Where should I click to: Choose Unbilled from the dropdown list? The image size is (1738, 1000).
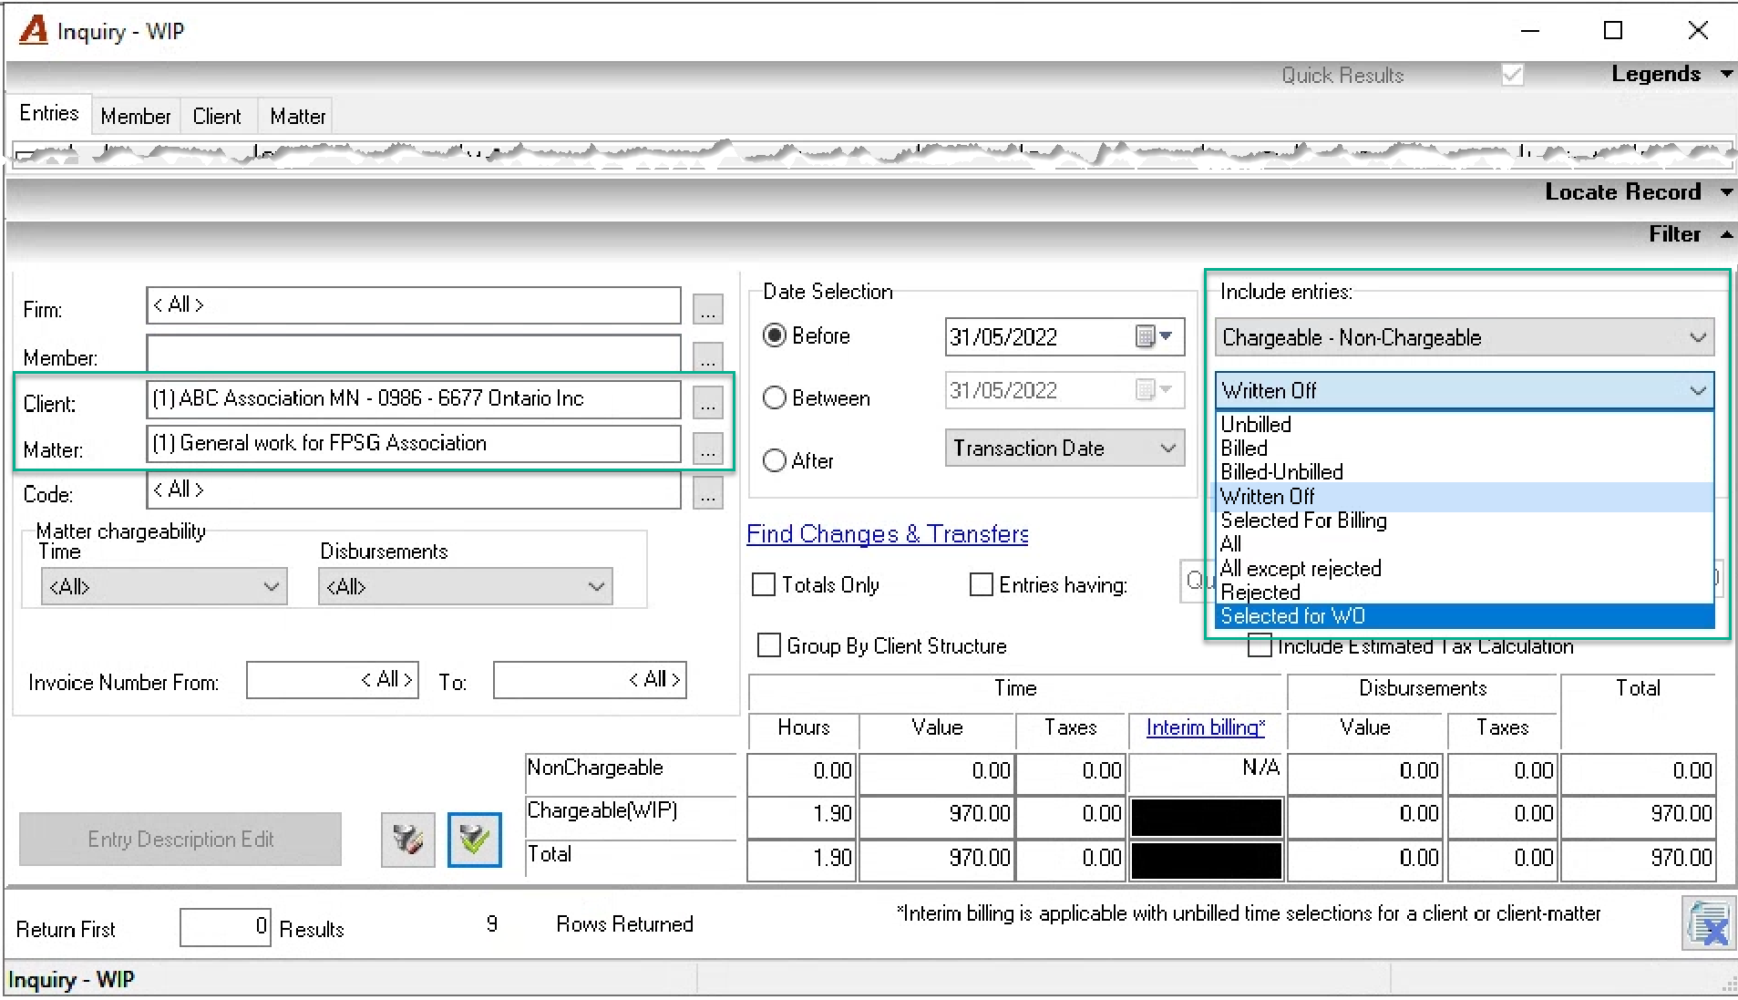(1465, 425)
